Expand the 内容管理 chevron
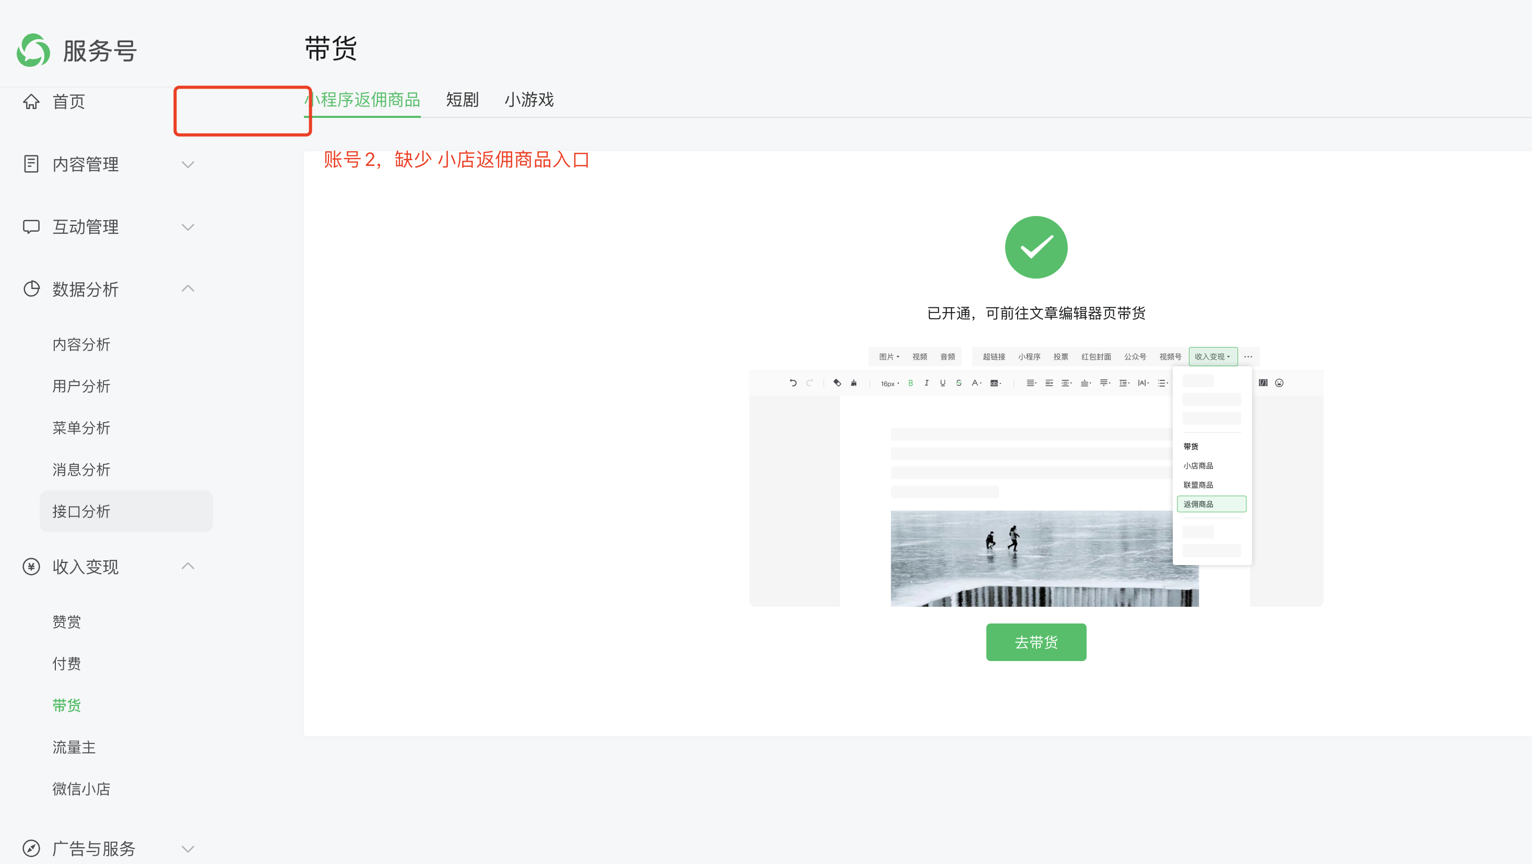 (188, 164)
